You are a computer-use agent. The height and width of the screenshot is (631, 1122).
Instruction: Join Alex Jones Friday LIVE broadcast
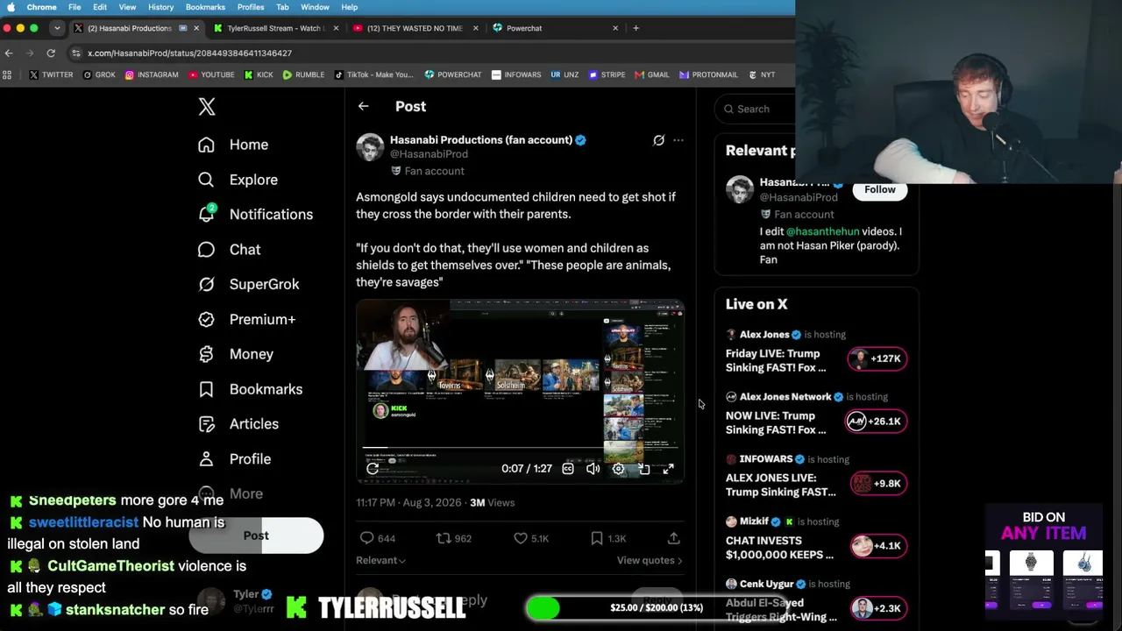(x=816, y=352)
